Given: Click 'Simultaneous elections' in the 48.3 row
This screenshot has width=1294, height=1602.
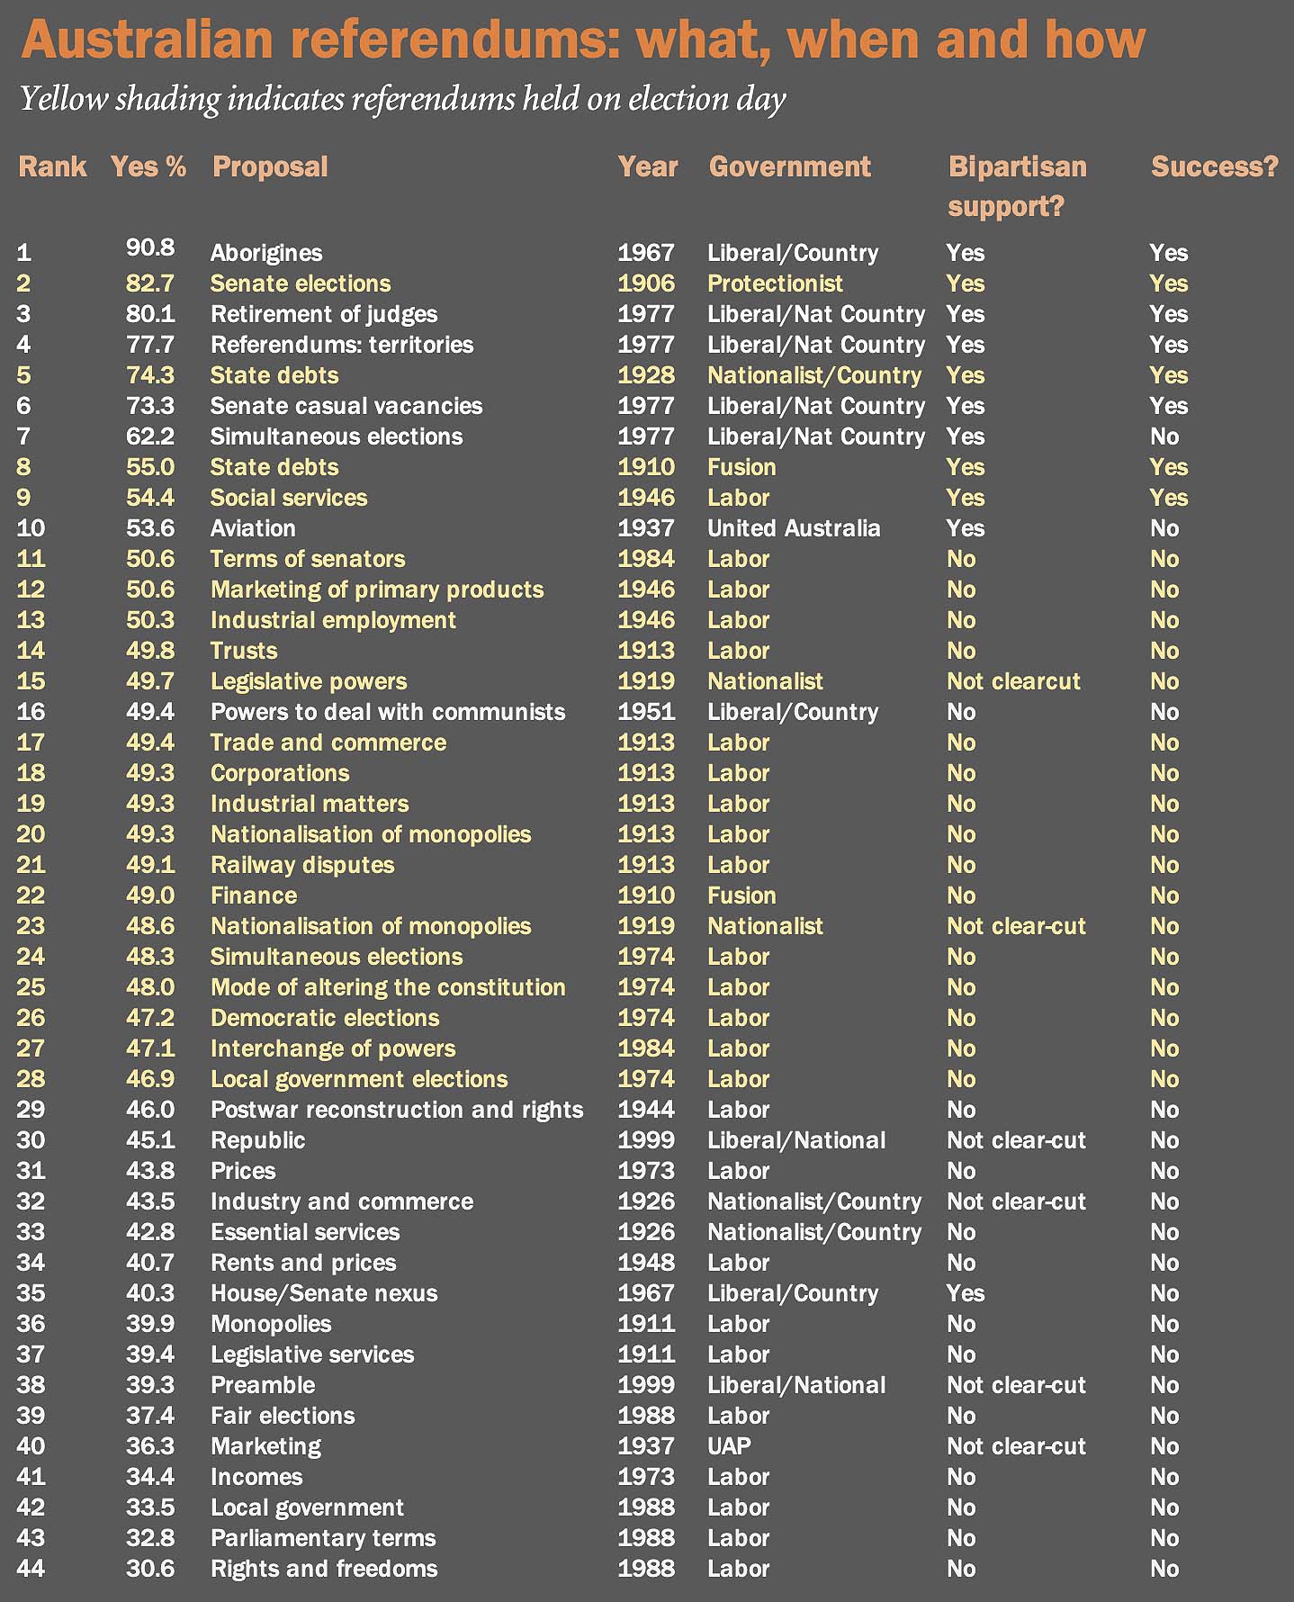Looking at the screenshot, I should click(x=337, y=957).
